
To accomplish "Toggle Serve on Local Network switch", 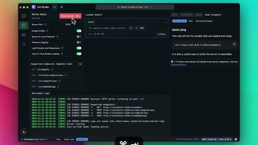I will [x=79, y=37].
